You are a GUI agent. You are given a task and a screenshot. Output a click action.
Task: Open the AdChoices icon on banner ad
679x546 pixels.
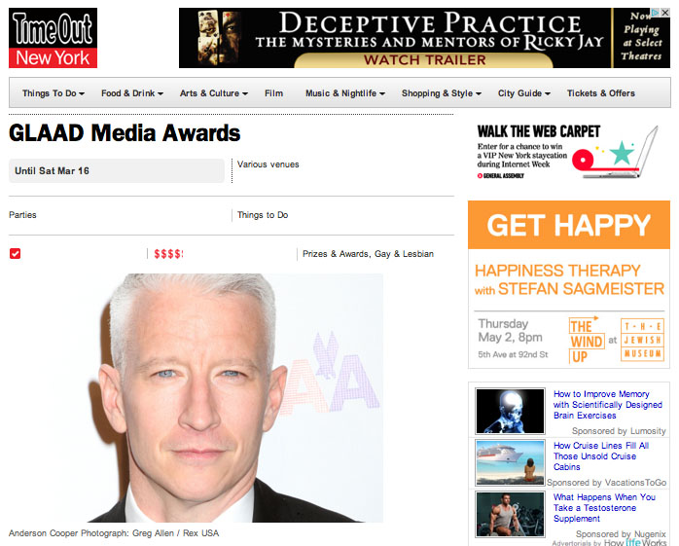click(x=656, y=13)
